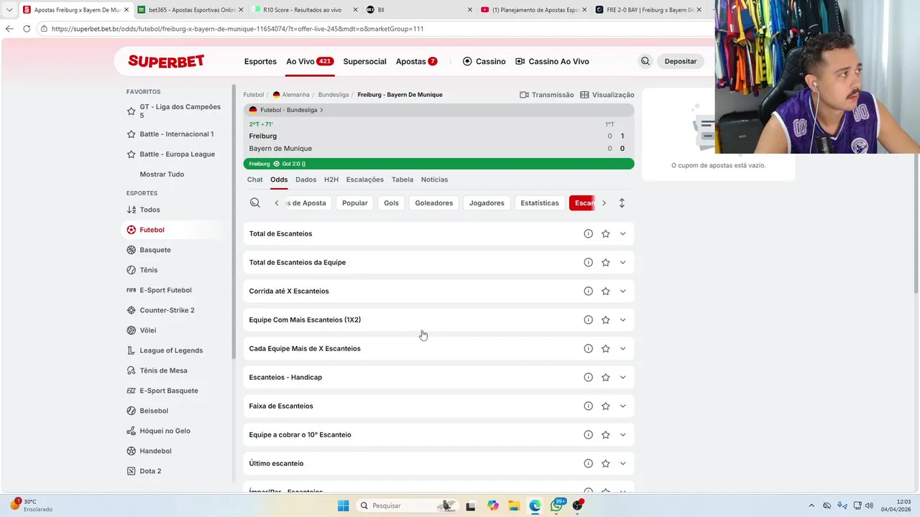Click taskbar Pesquisar search box
Viewport: 920px width, 517px height.
coord(408,506)
